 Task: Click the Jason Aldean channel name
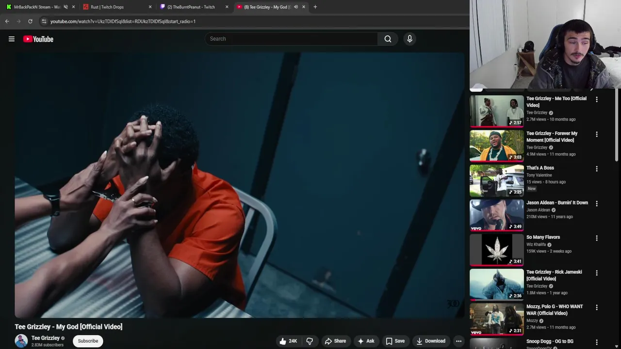pyautogui.click(x=538, y=210)
